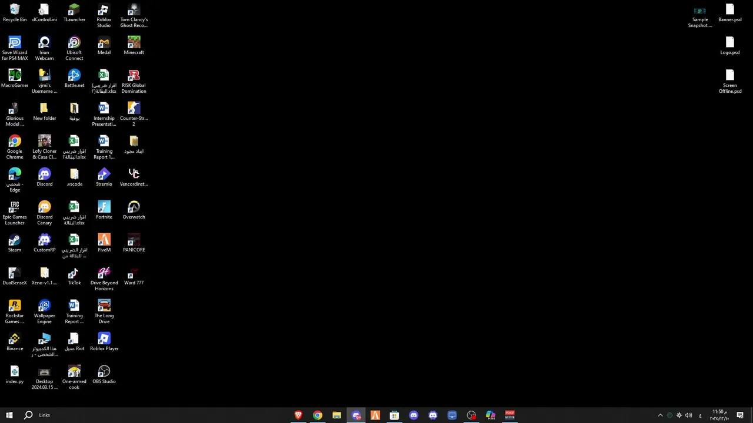Open the TikTok desktop shortcut

coord(74,277)
